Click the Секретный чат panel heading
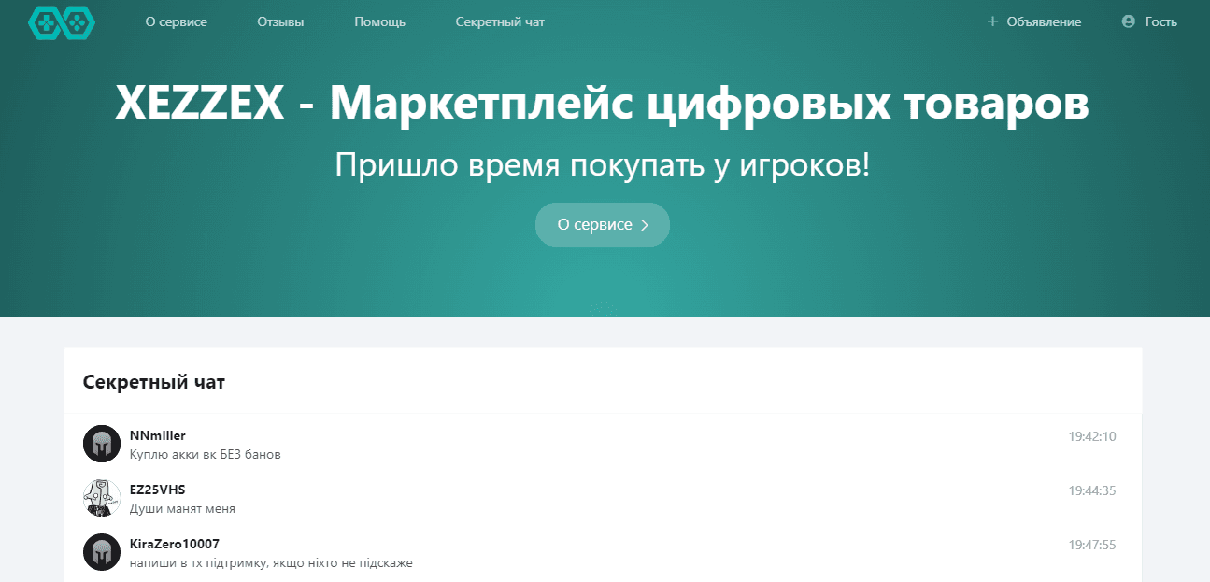1210x582 pixels. (154, 382)
